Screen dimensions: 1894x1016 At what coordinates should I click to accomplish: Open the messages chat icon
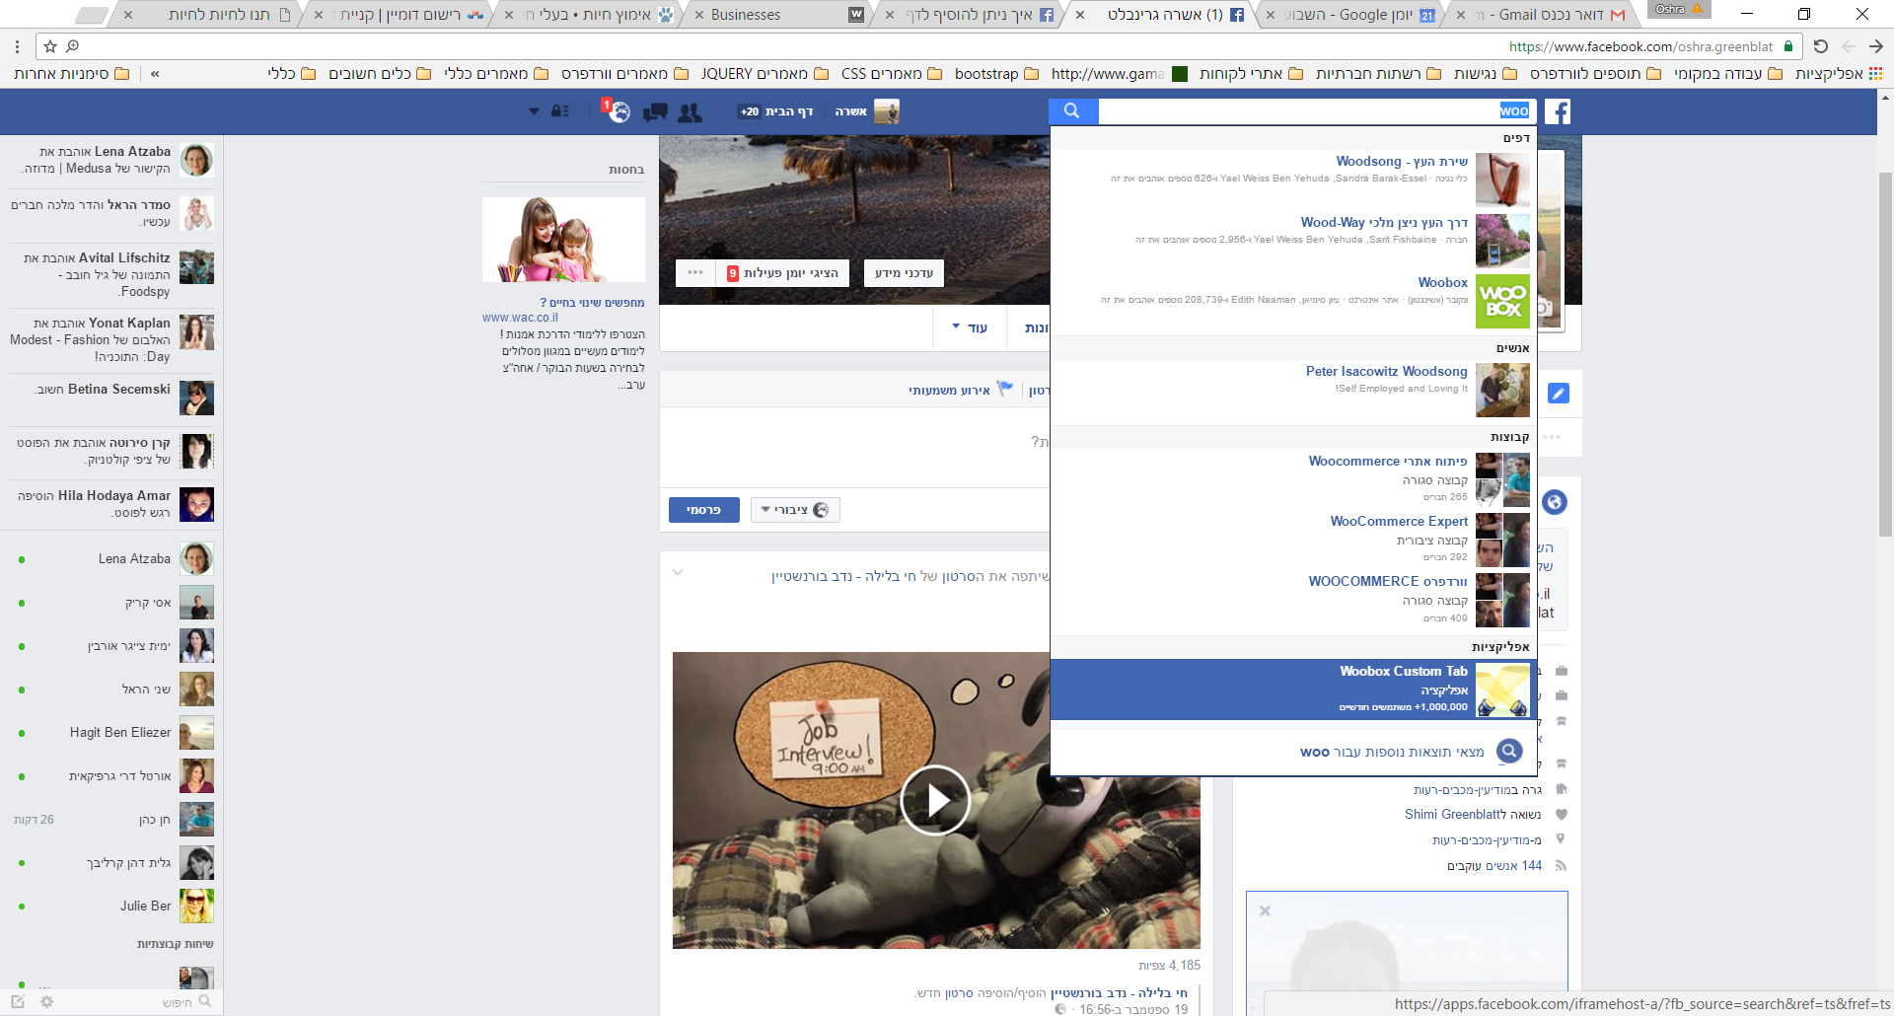[655, 112]
